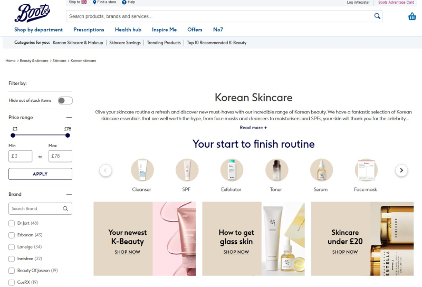
Task: Toggle Hide out of stock items
Action: pyautogui.click(x=65, y=100)
